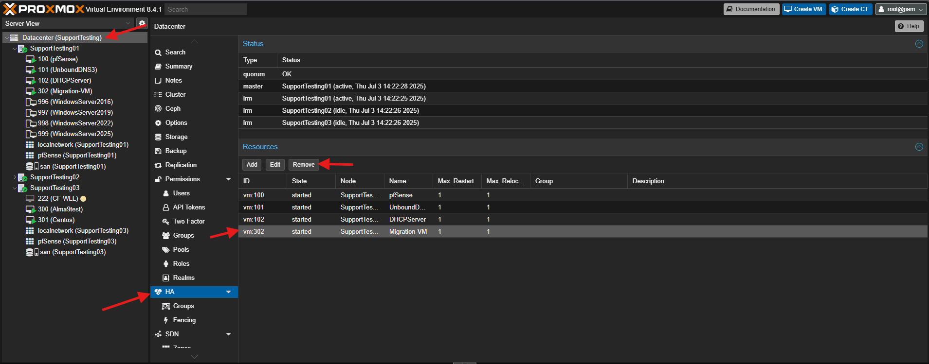
Task: Click the Datacenter server icon in tree
Action: 15,37
